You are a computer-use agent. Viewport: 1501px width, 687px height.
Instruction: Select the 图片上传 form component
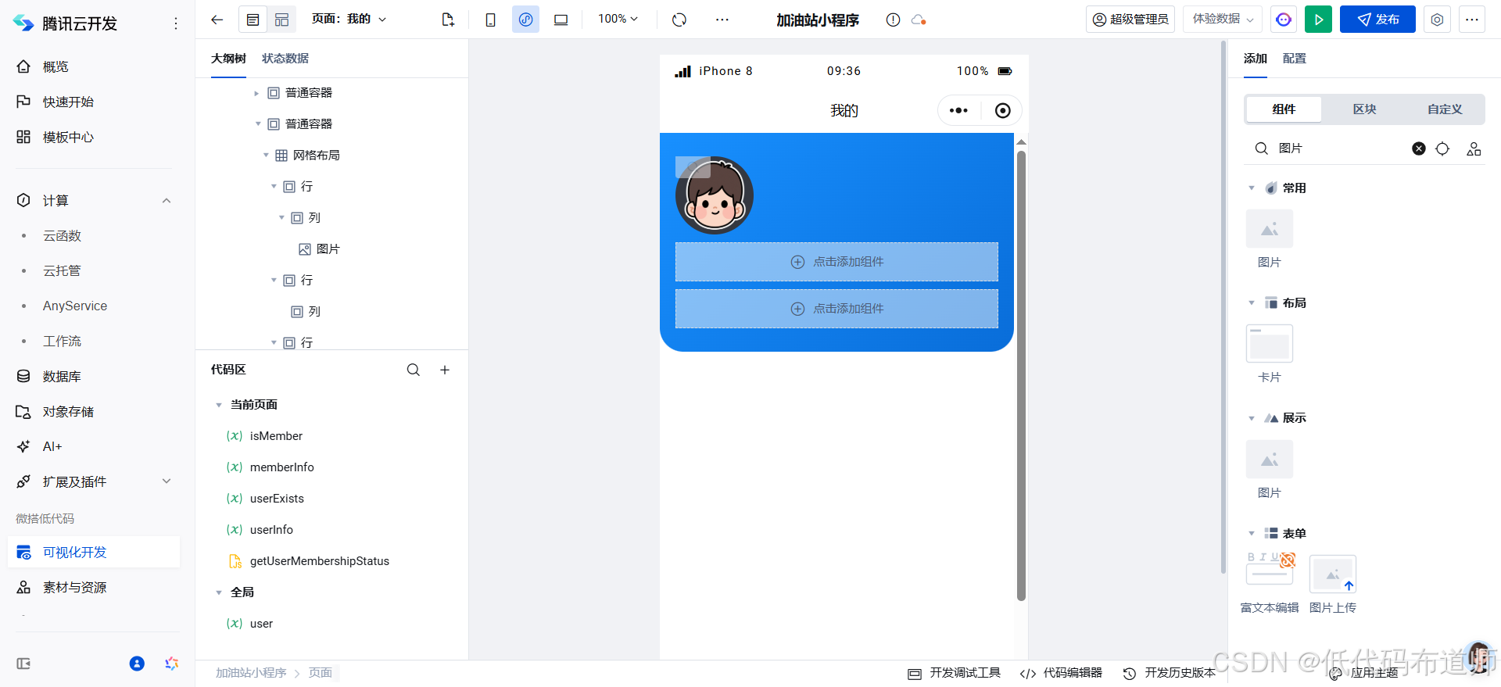pos(1333,585)
